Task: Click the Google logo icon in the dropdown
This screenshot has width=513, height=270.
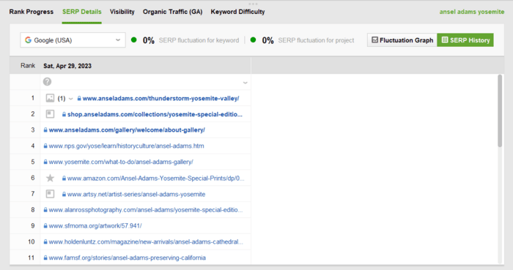Action: pos(28,40)
